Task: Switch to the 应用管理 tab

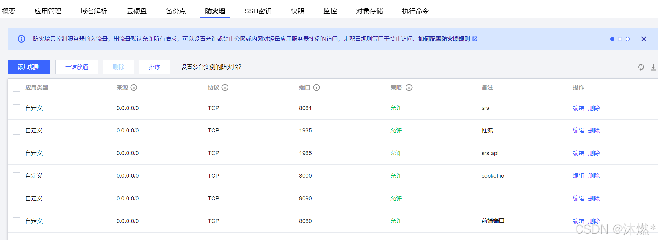Action: point(48,11)
